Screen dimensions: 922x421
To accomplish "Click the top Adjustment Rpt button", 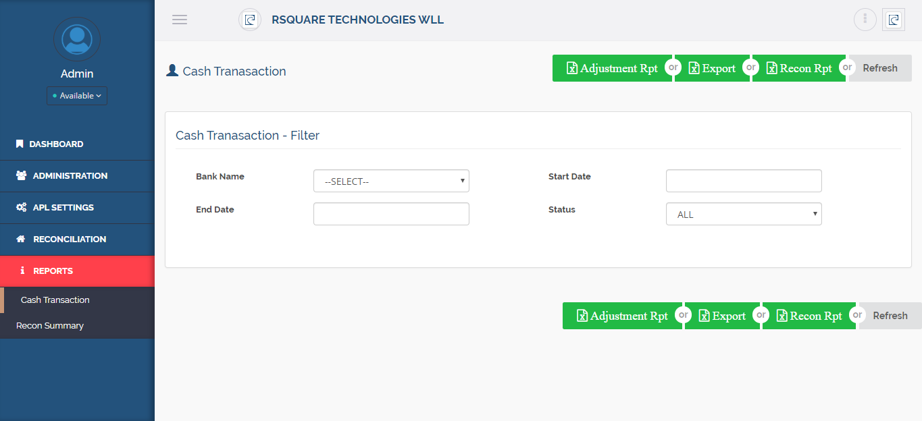I will (612, 68).
